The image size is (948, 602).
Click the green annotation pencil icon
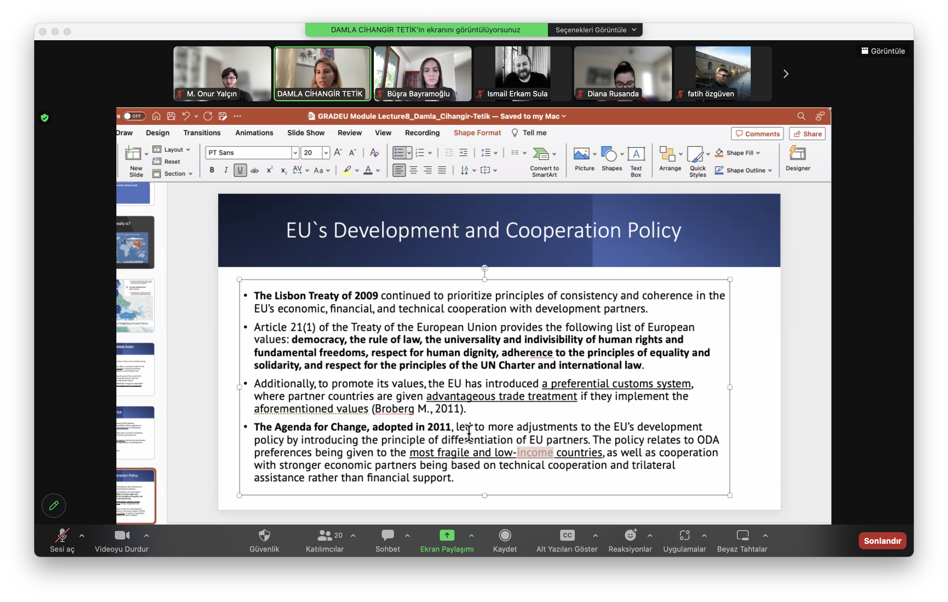click(54, 505)
